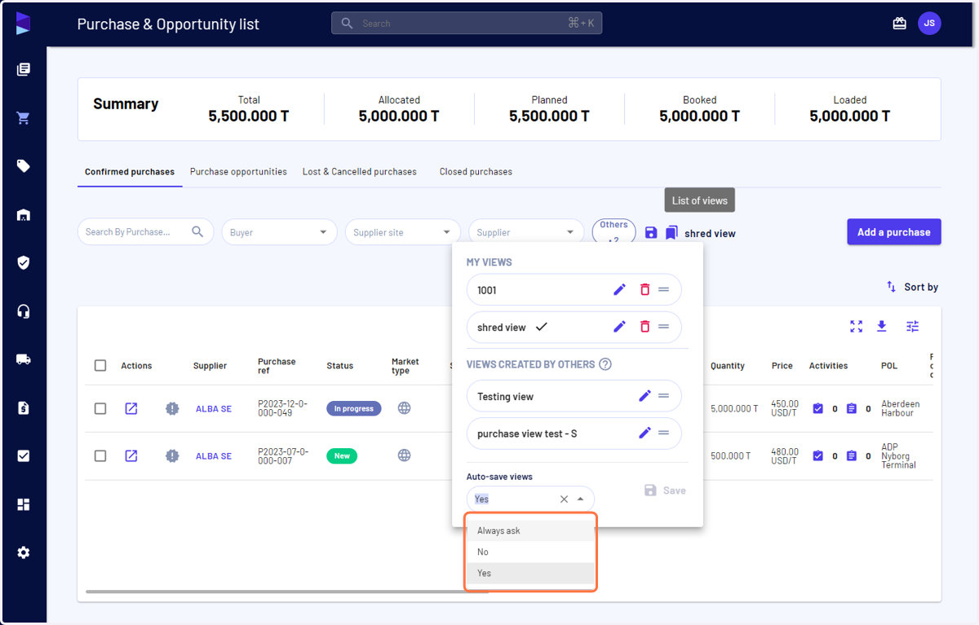979x625 pixels.
Task: Click the fullscreen expand table icon
Action: click(x=856, y=327)
